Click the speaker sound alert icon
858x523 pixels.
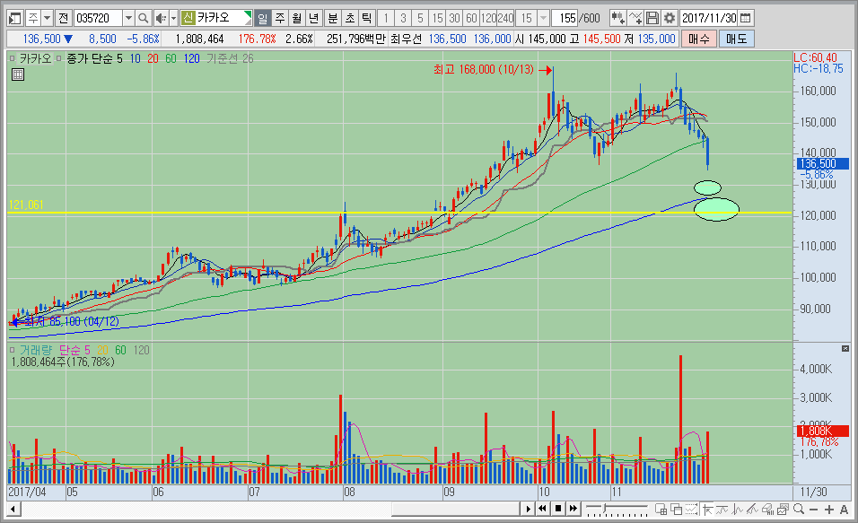161,18
